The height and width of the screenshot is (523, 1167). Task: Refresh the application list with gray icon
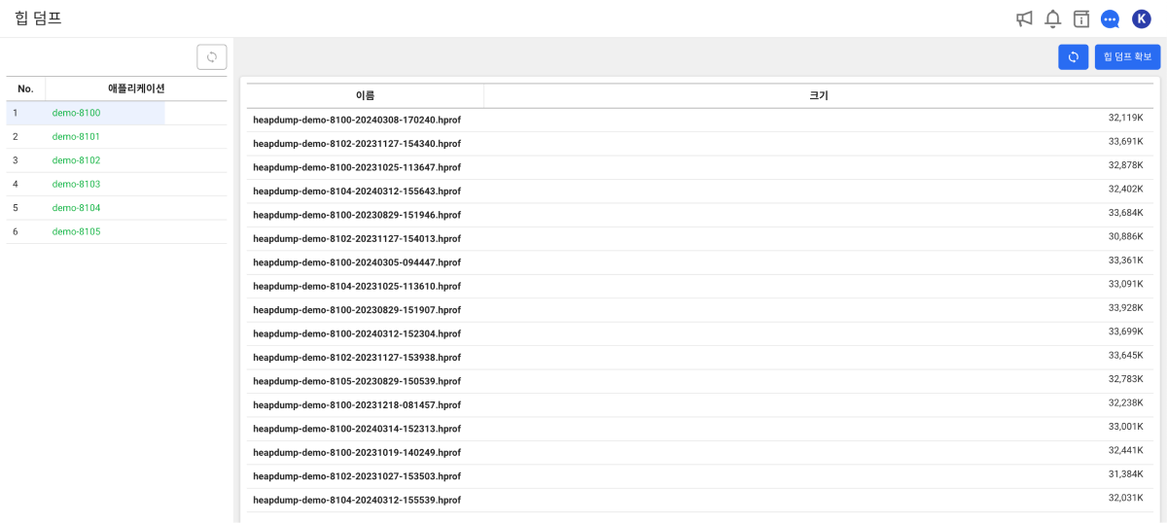(212, 57)
